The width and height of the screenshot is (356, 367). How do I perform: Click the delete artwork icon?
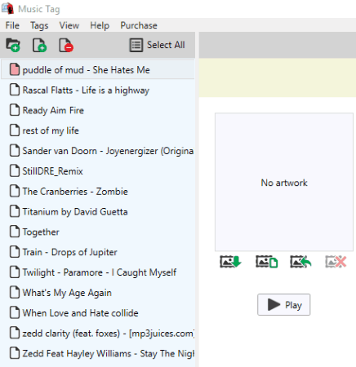[x=336, y=262]
